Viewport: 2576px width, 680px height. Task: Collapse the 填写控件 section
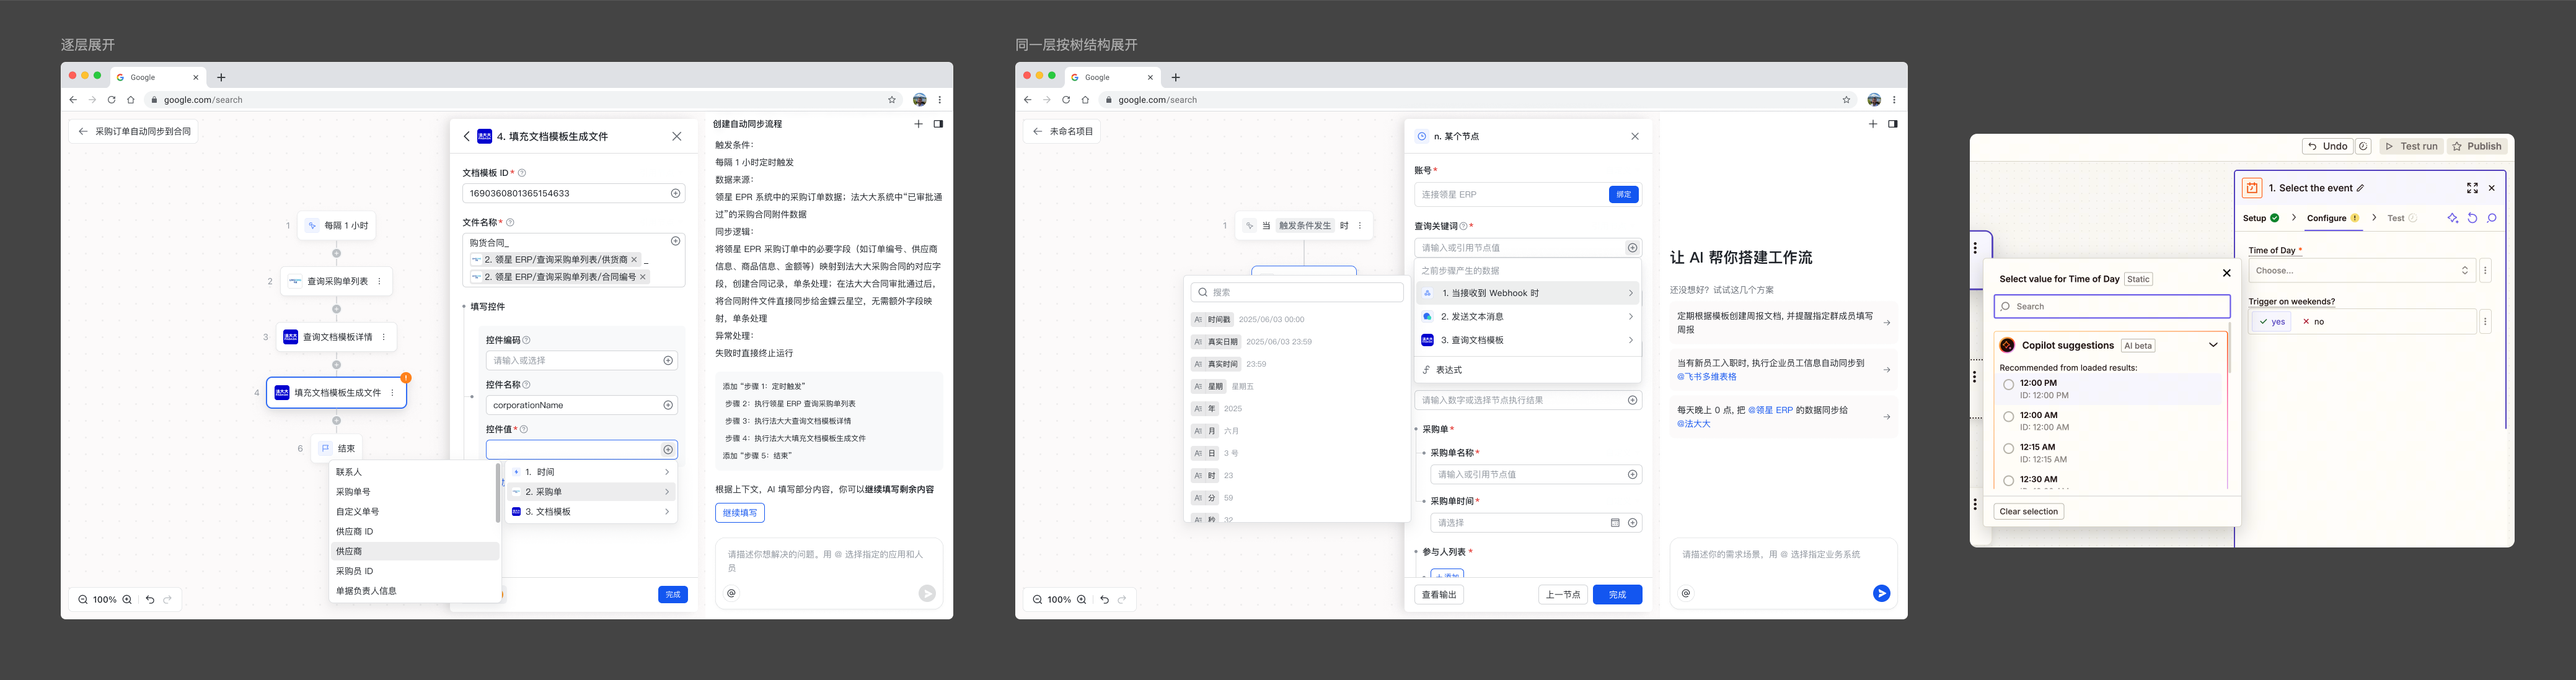tap(465, 308)
